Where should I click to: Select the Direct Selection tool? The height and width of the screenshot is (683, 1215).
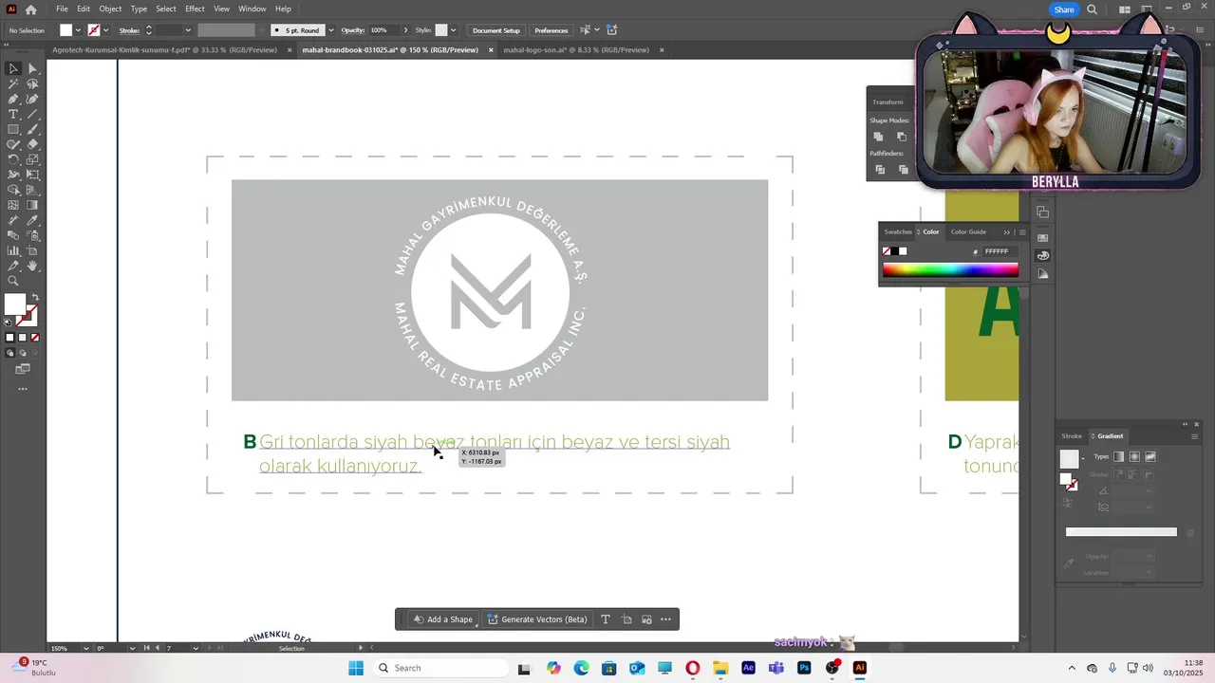(x=32, y=68)
